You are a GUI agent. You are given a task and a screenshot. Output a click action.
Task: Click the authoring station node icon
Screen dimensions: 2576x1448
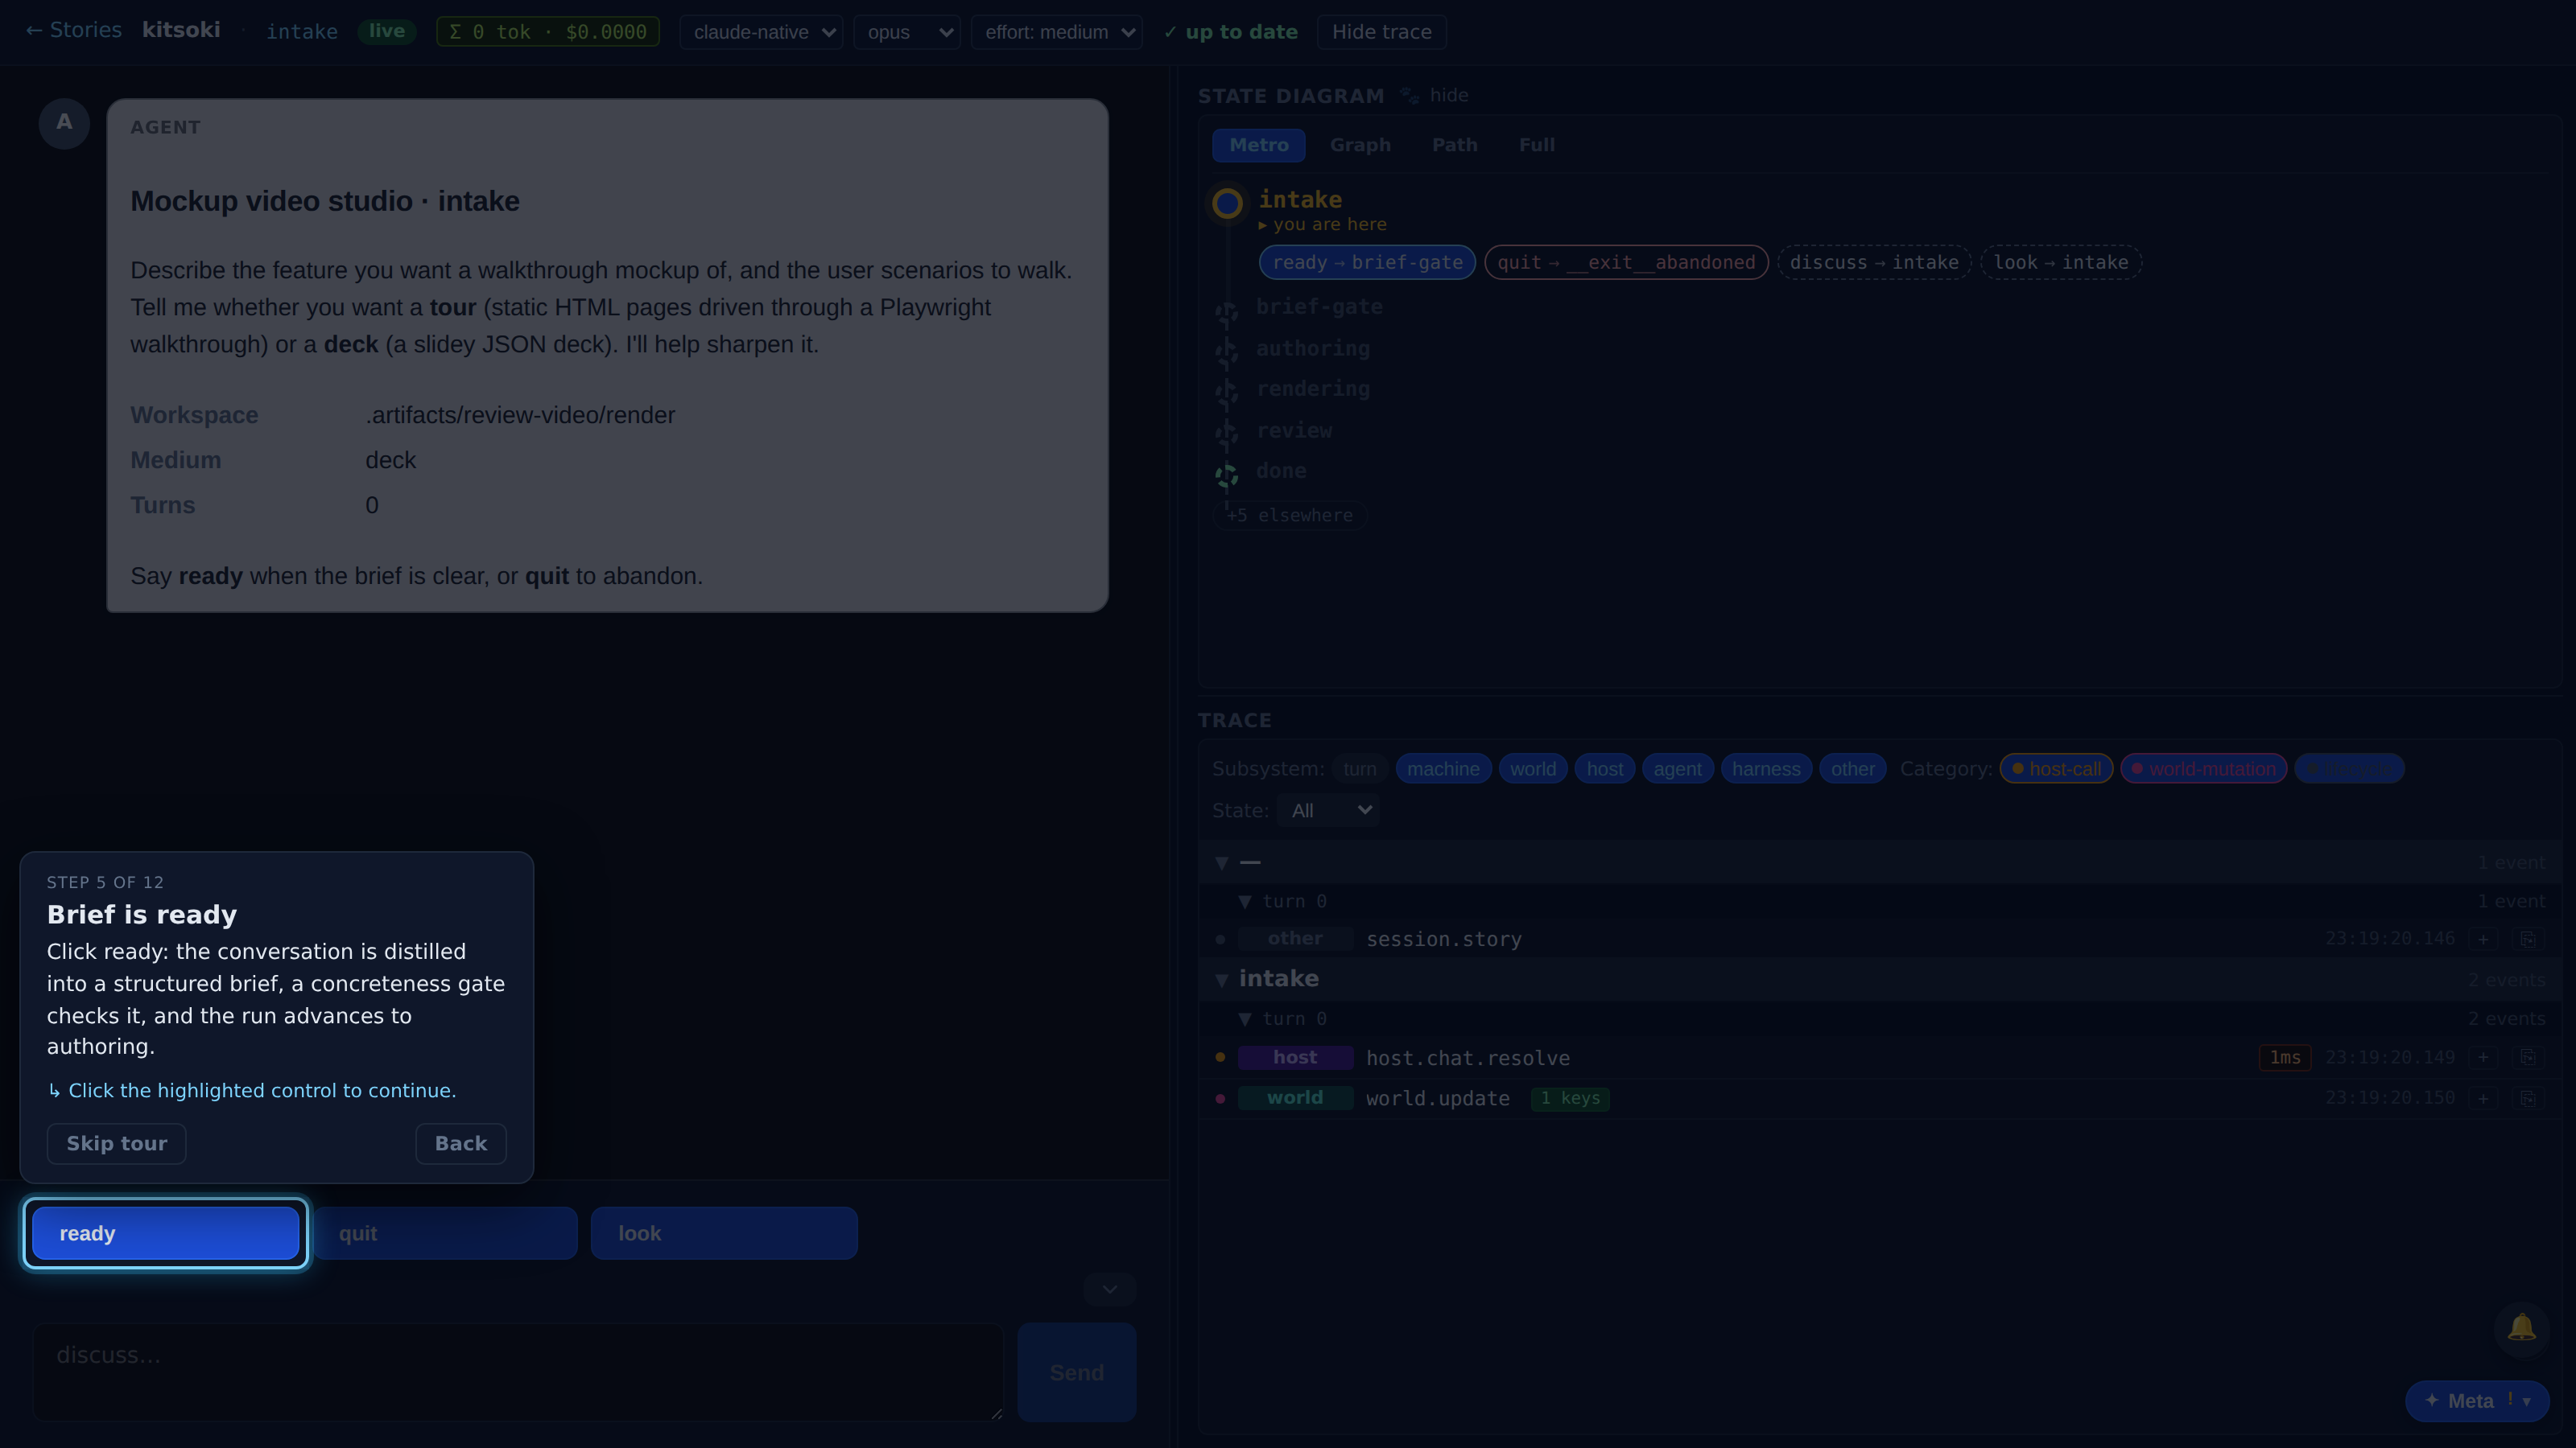coord(1226,354)
